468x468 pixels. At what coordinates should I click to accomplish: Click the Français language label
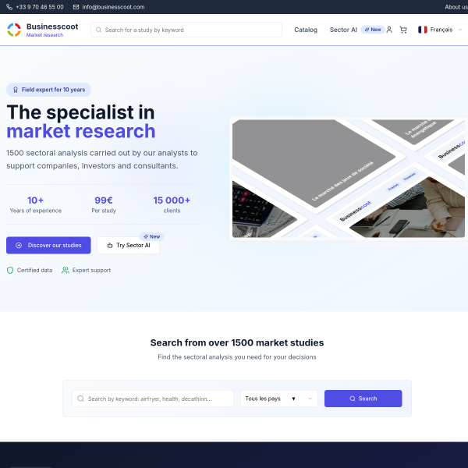pyautogui.click(x=441, y=30)
